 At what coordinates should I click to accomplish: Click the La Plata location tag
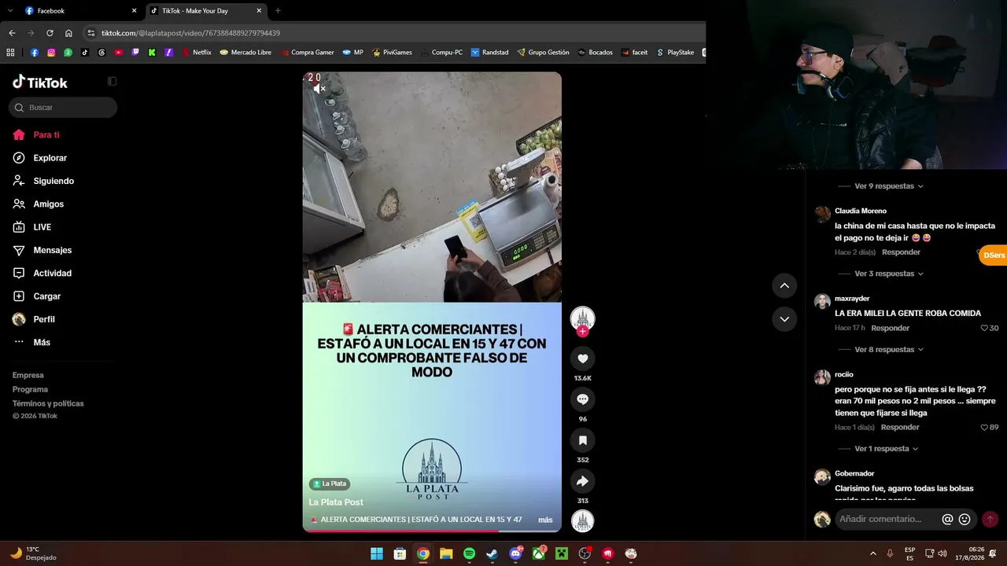pos(330,483)
